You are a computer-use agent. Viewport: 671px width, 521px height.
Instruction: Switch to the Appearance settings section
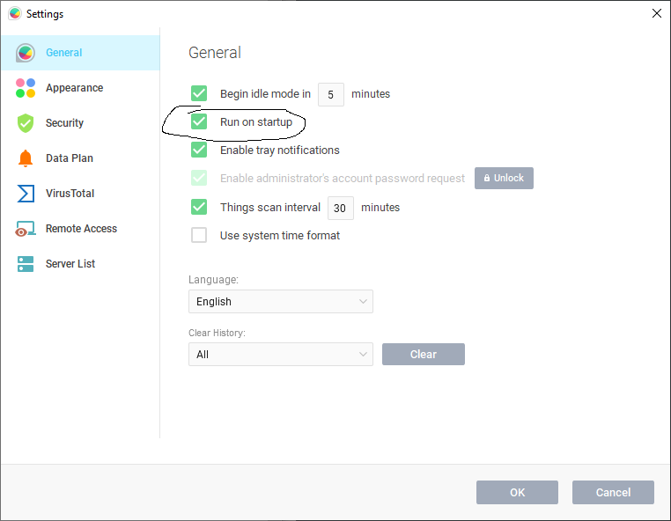pyautogui.click(x=74, y=88)
